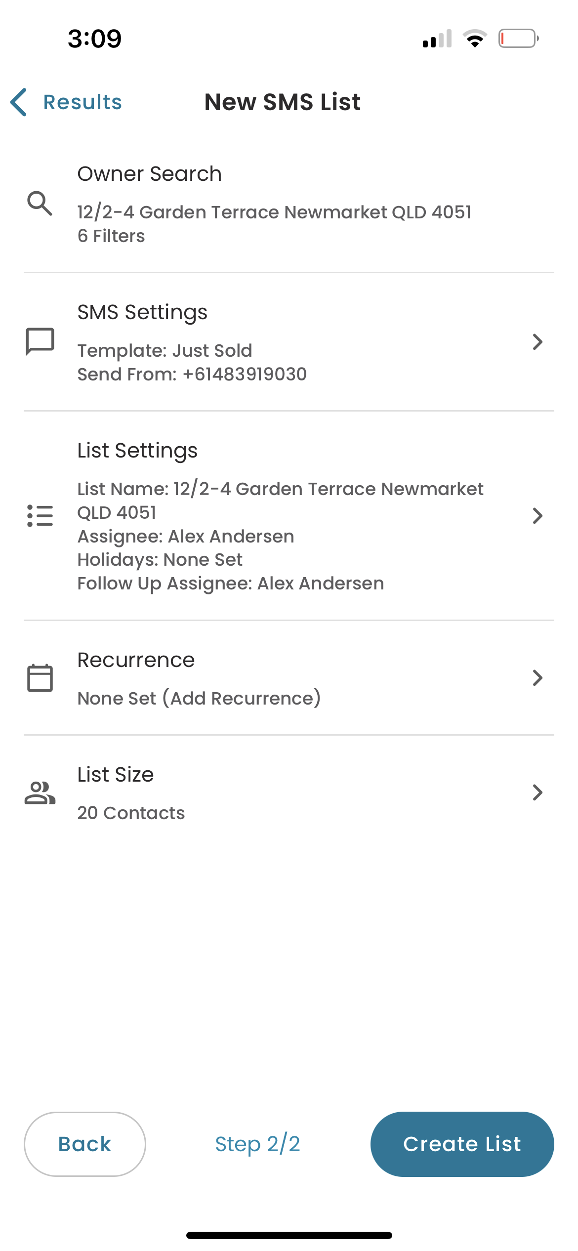Select the Template: Just Sold line

[165, 350]
